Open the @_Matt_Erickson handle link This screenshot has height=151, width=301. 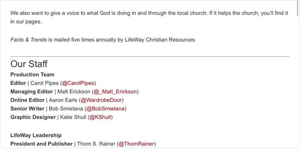pyautogui.click(x=115, y=92)
